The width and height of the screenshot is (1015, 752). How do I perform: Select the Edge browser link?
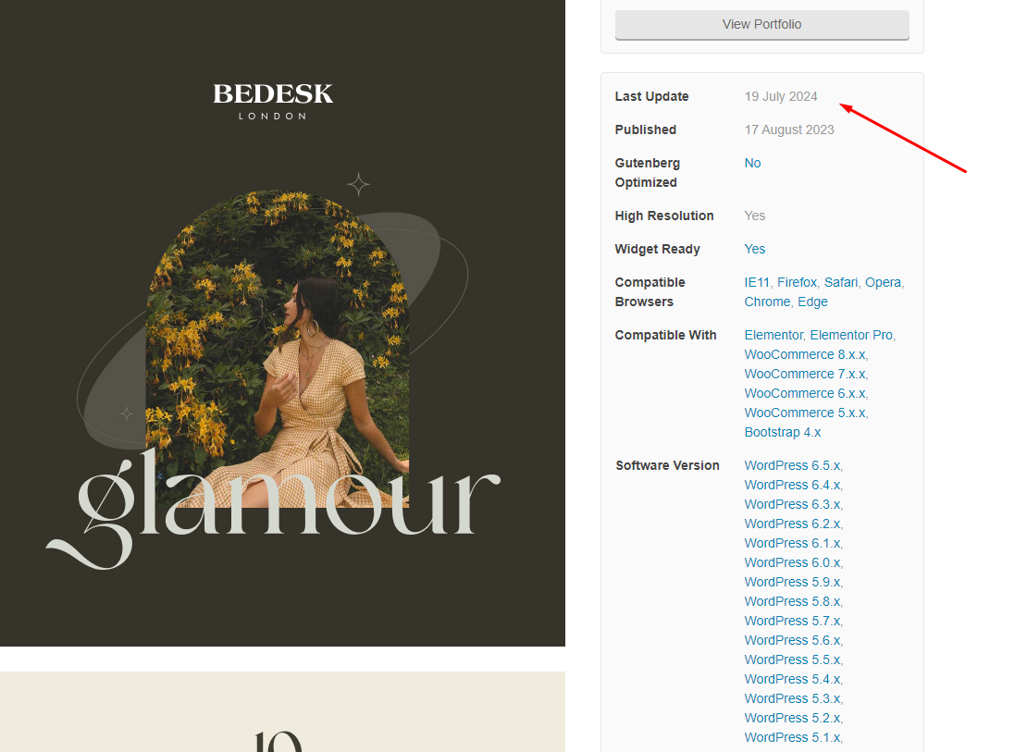[812, 302]
